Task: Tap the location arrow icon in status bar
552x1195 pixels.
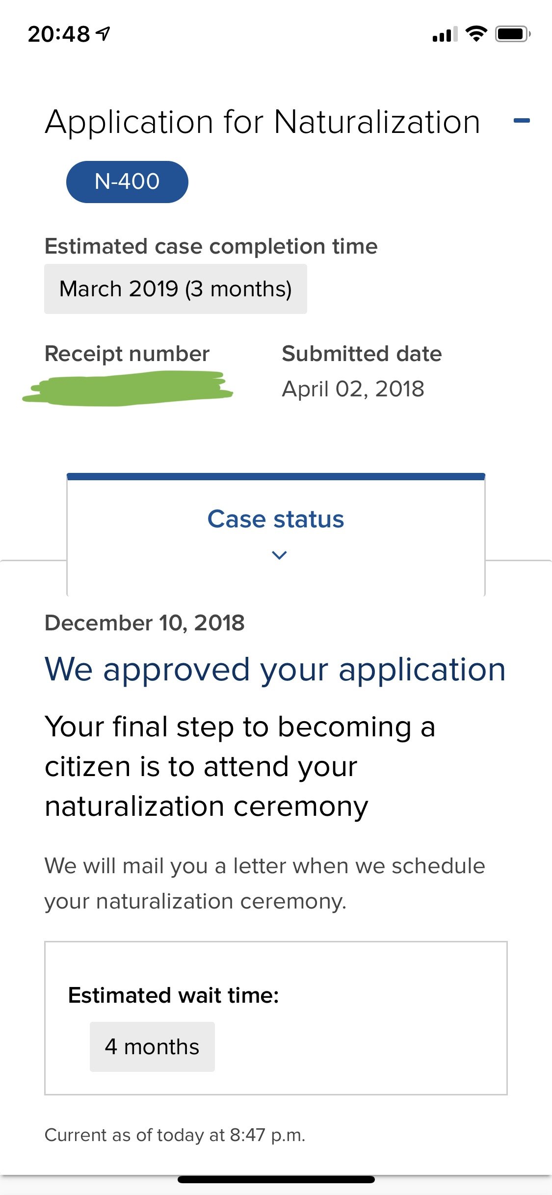Action: pyautogui.click(x=103, y=34)
